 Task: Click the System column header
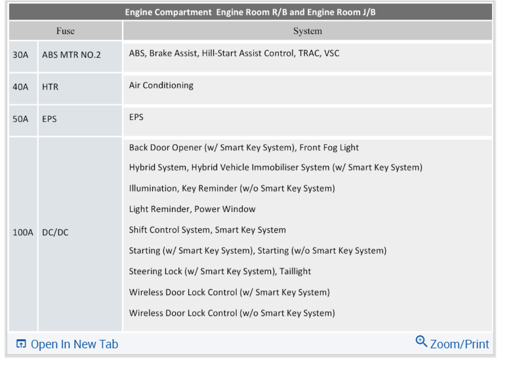pos(307,31)
